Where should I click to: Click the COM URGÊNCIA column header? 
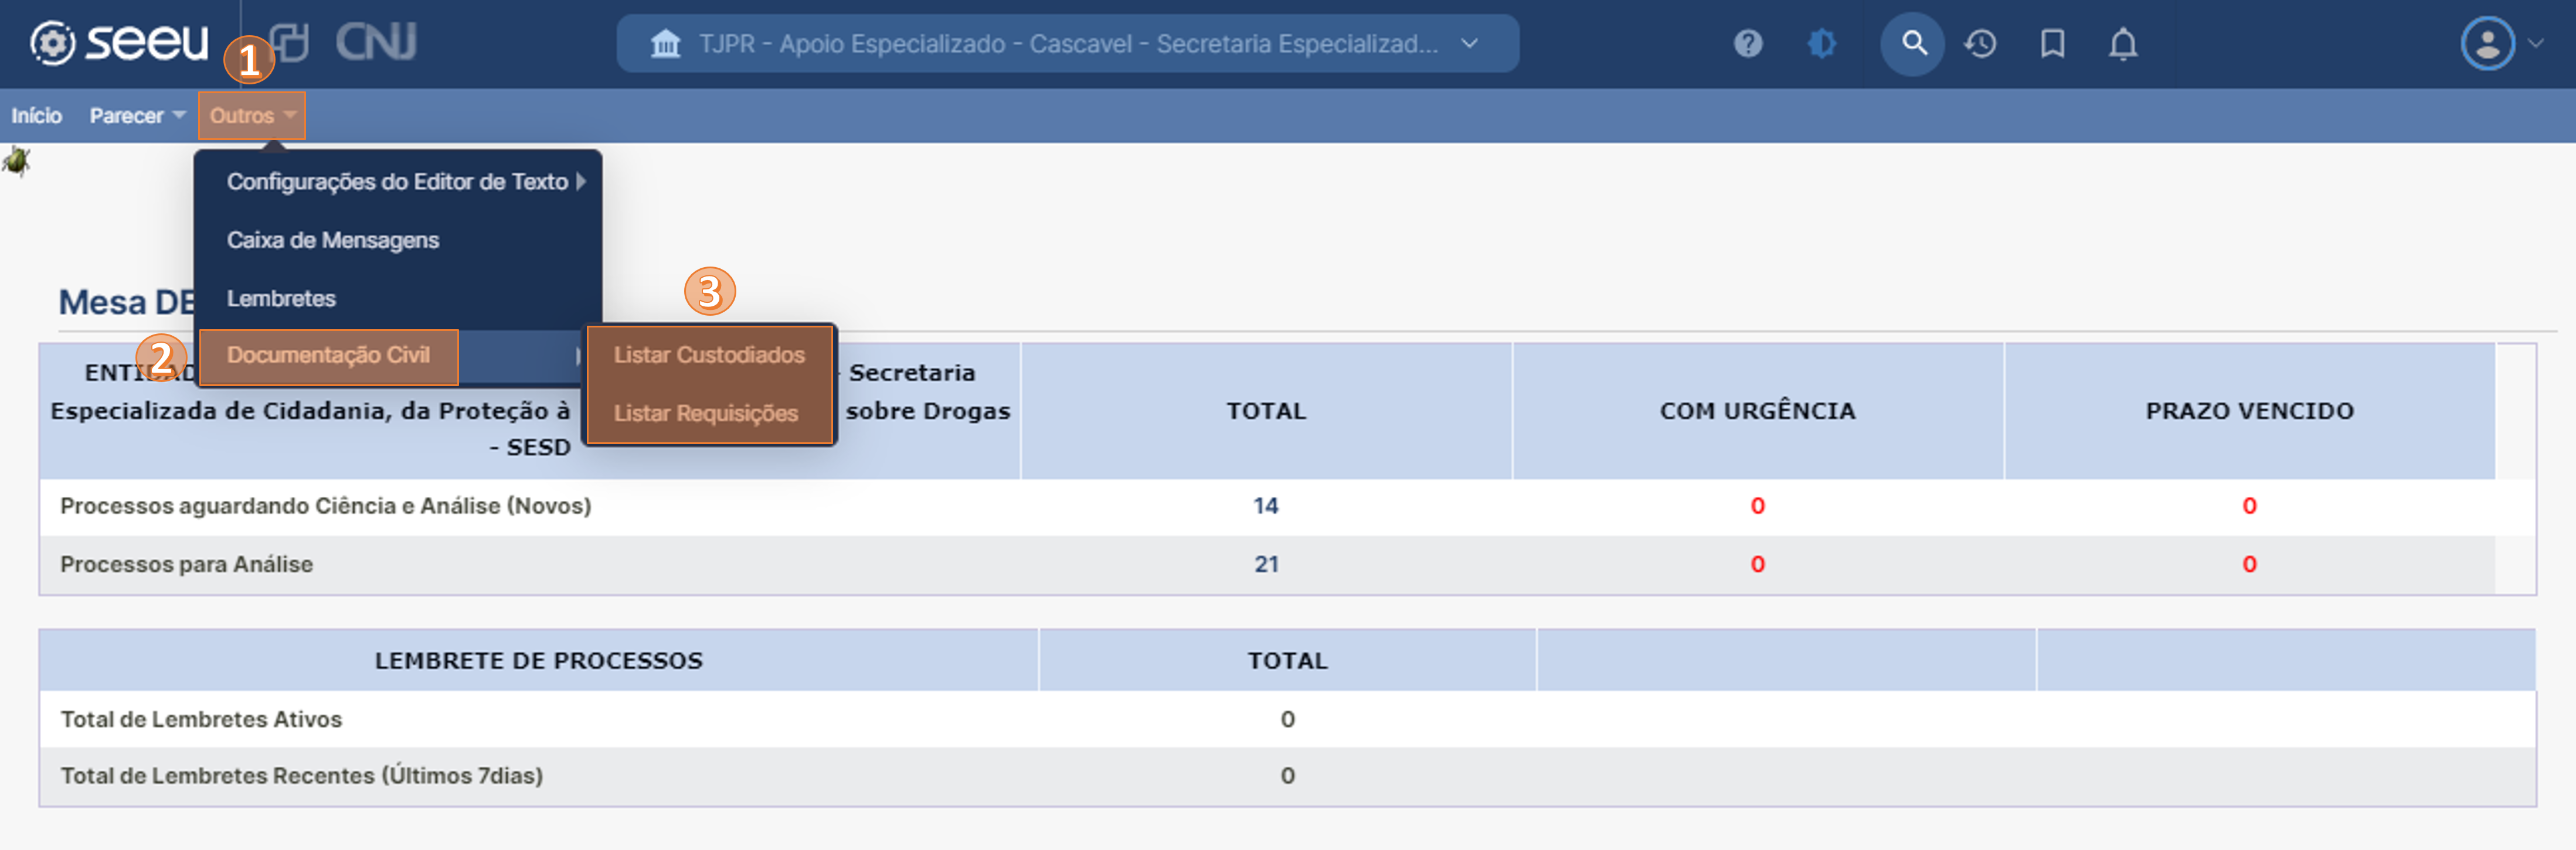pos(1758,411)
